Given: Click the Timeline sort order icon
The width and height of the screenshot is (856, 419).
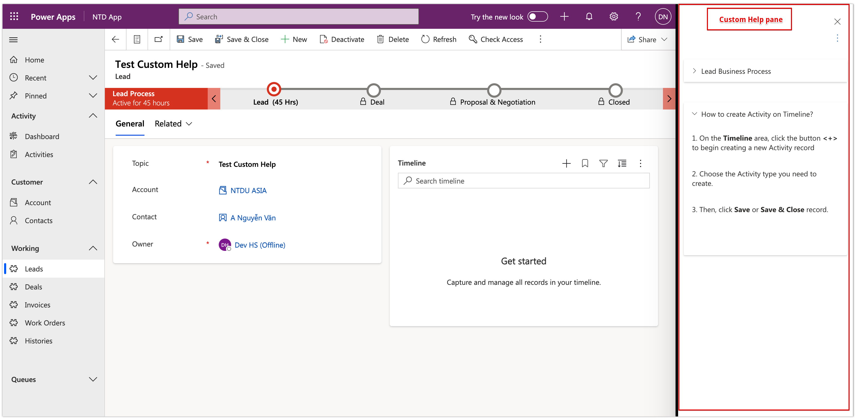Looking at the screenshot, I should click(x=622, y=163).
